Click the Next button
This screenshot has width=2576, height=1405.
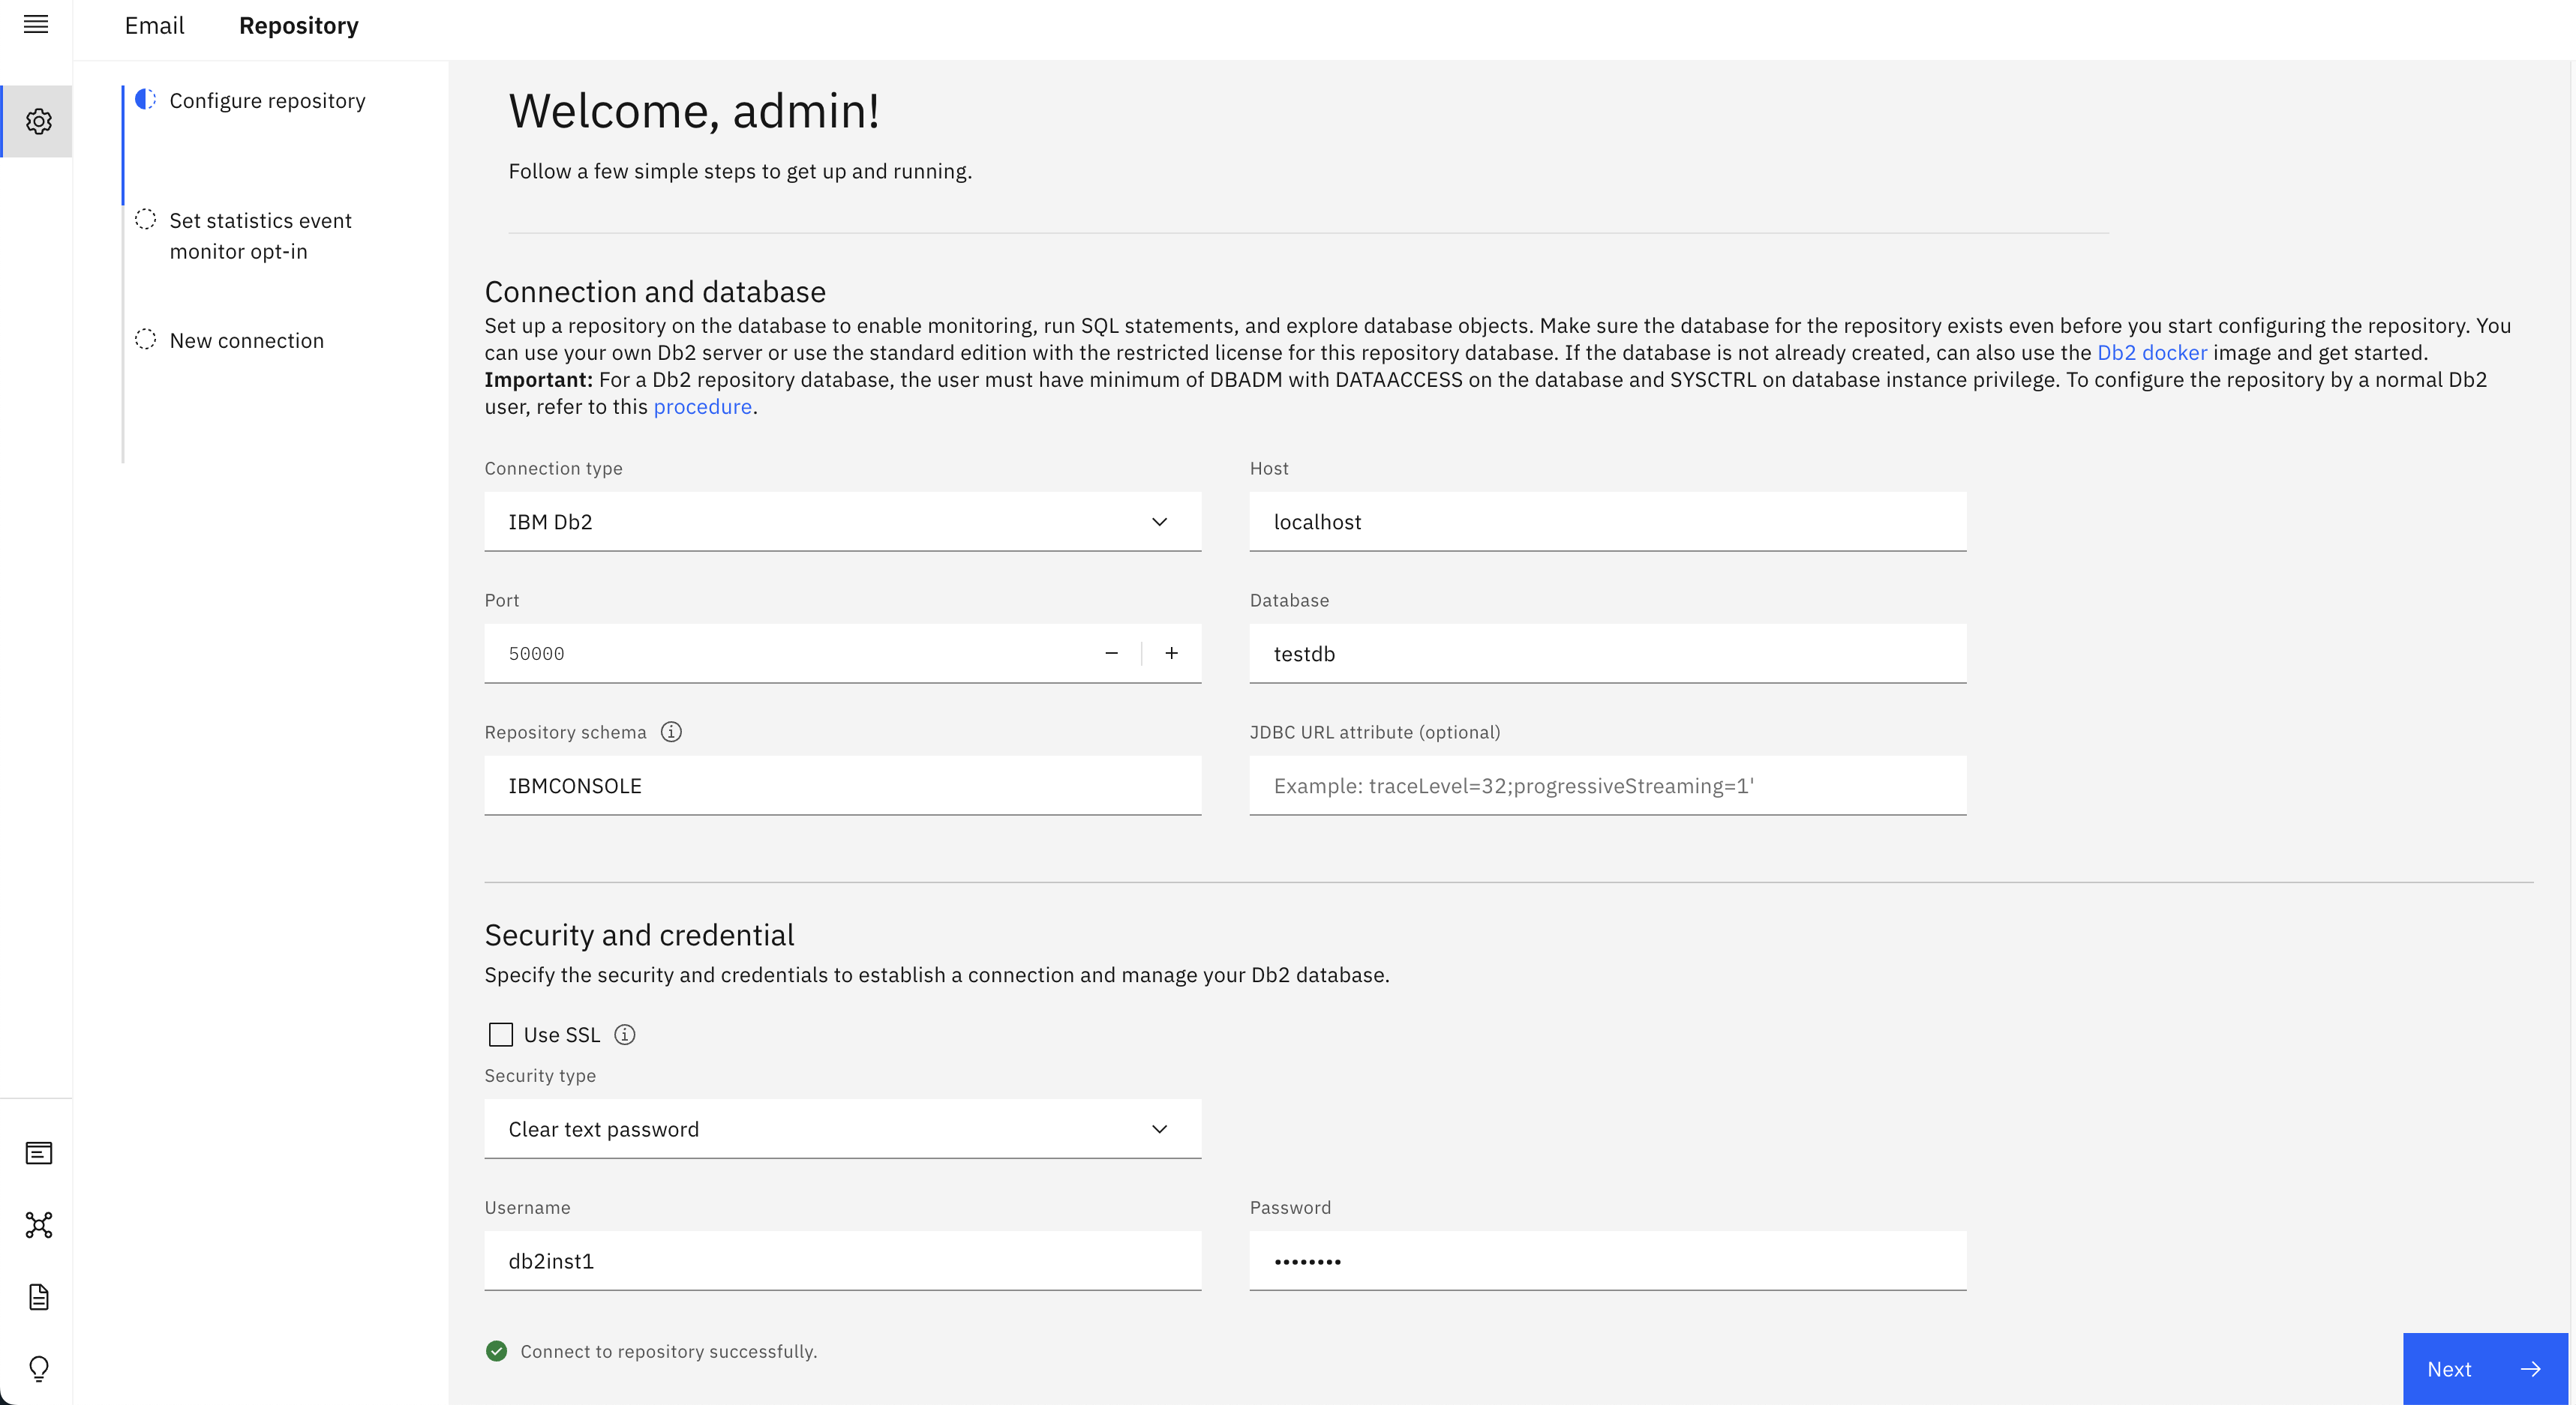[x=2484, y=1369]
